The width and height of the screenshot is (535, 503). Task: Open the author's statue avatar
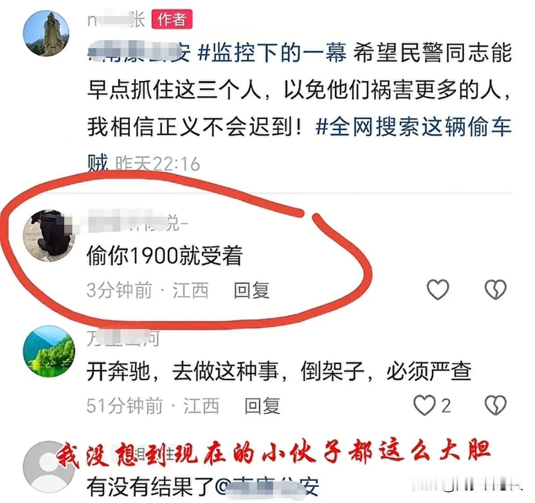(46, 33)
